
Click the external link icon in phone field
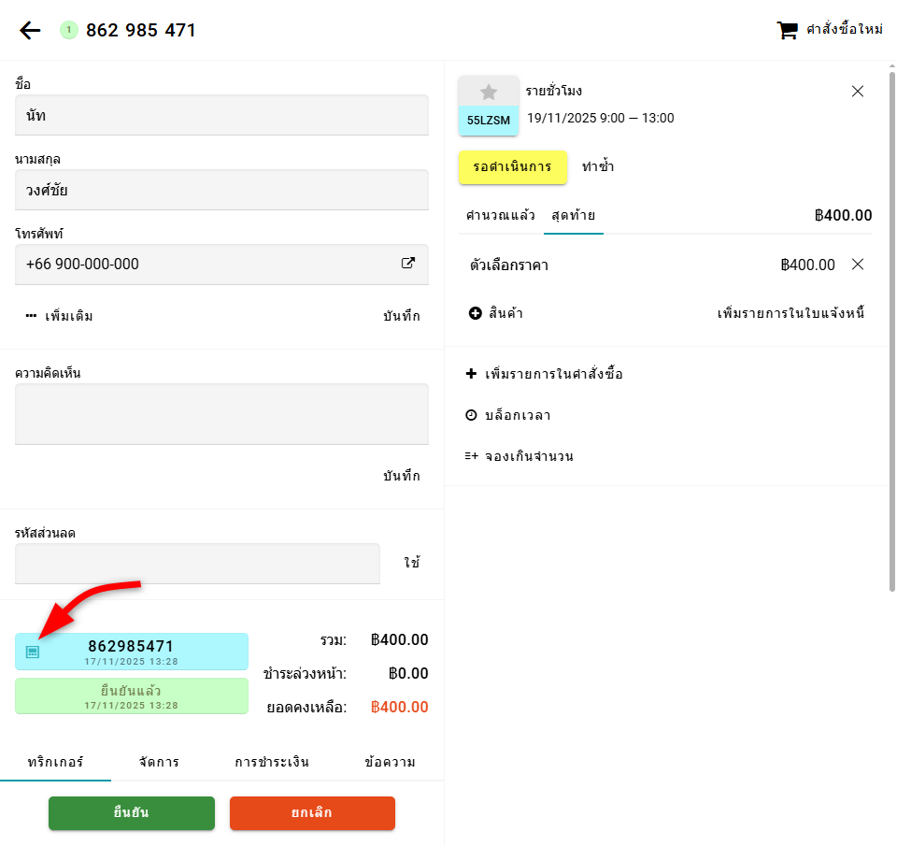click(408, 264)
